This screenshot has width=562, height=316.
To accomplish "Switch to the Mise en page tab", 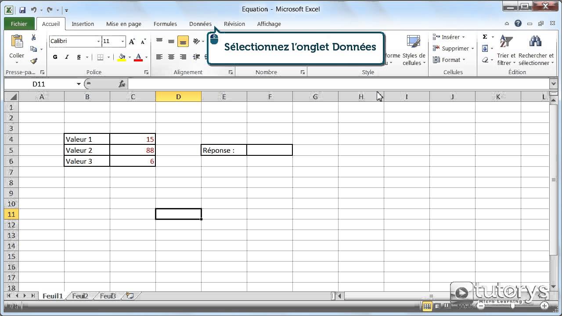I will tap(124, 24).
